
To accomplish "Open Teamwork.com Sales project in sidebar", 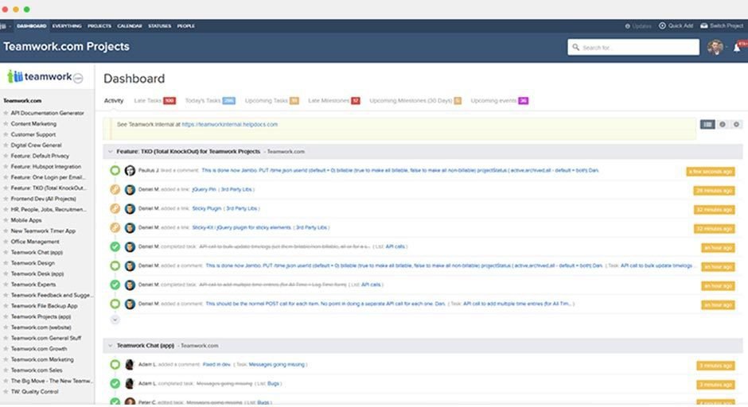I will (x=37, y=370).
